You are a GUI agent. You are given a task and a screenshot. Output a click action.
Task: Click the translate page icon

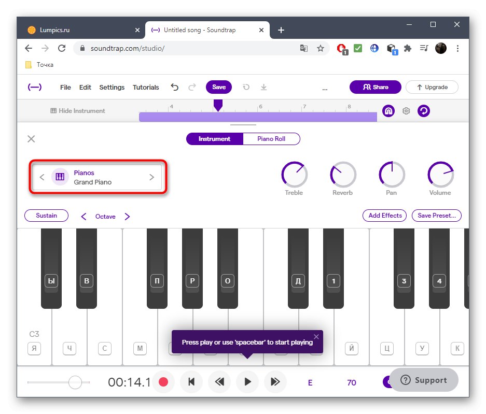click(x=304, y=48)
